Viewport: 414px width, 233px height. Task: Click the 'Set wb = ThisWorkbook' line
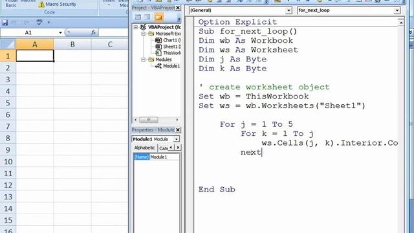254,96
